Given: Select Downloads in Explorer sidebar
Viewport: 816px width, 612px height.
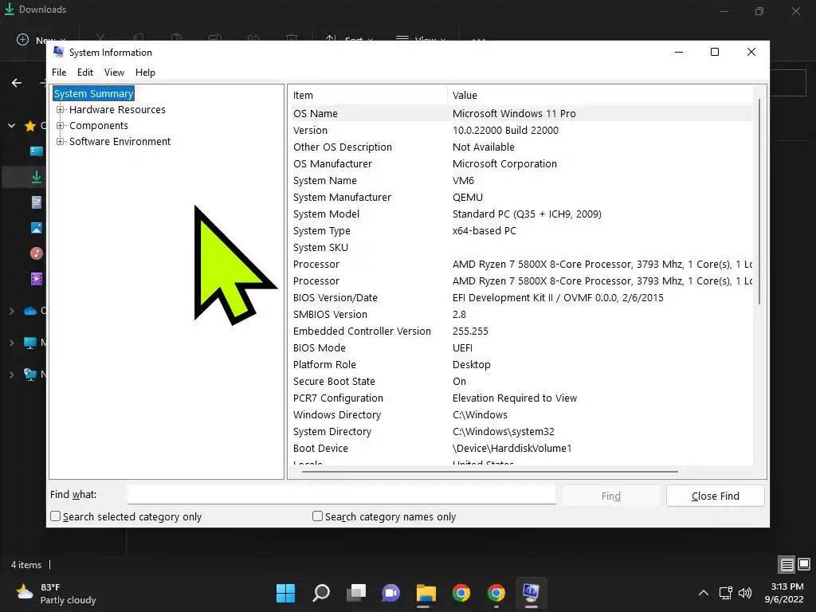Looking at the screenshot, I should coord(37,177).
